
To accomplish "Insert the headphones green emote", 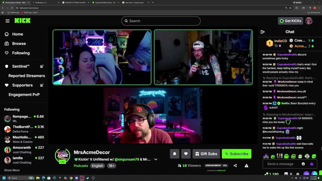I will 307,156.
